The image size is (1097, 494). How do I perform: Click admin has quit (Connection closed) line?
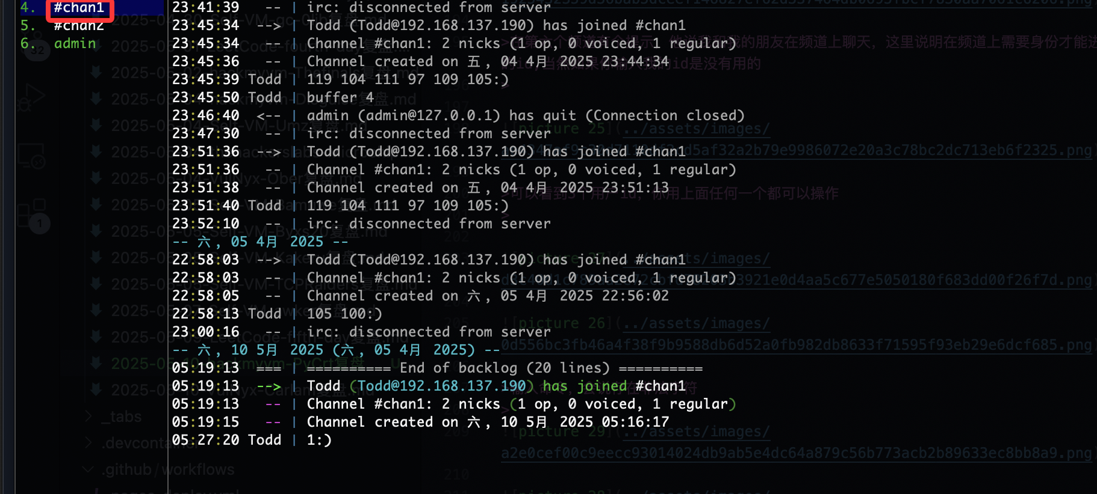(526, 116)
